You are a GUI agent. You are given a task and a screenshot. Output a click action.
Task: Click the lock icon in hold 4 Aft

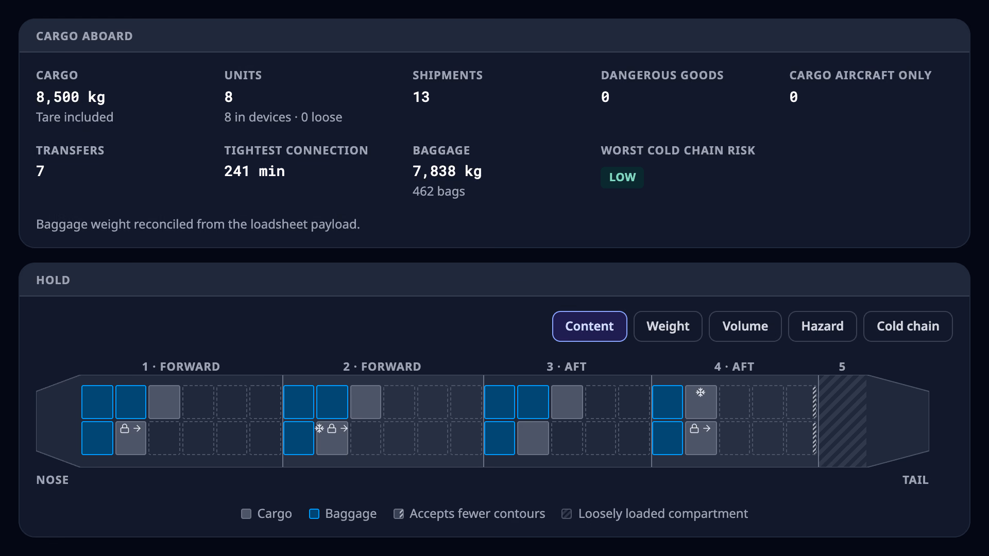(x=694, y=428)
